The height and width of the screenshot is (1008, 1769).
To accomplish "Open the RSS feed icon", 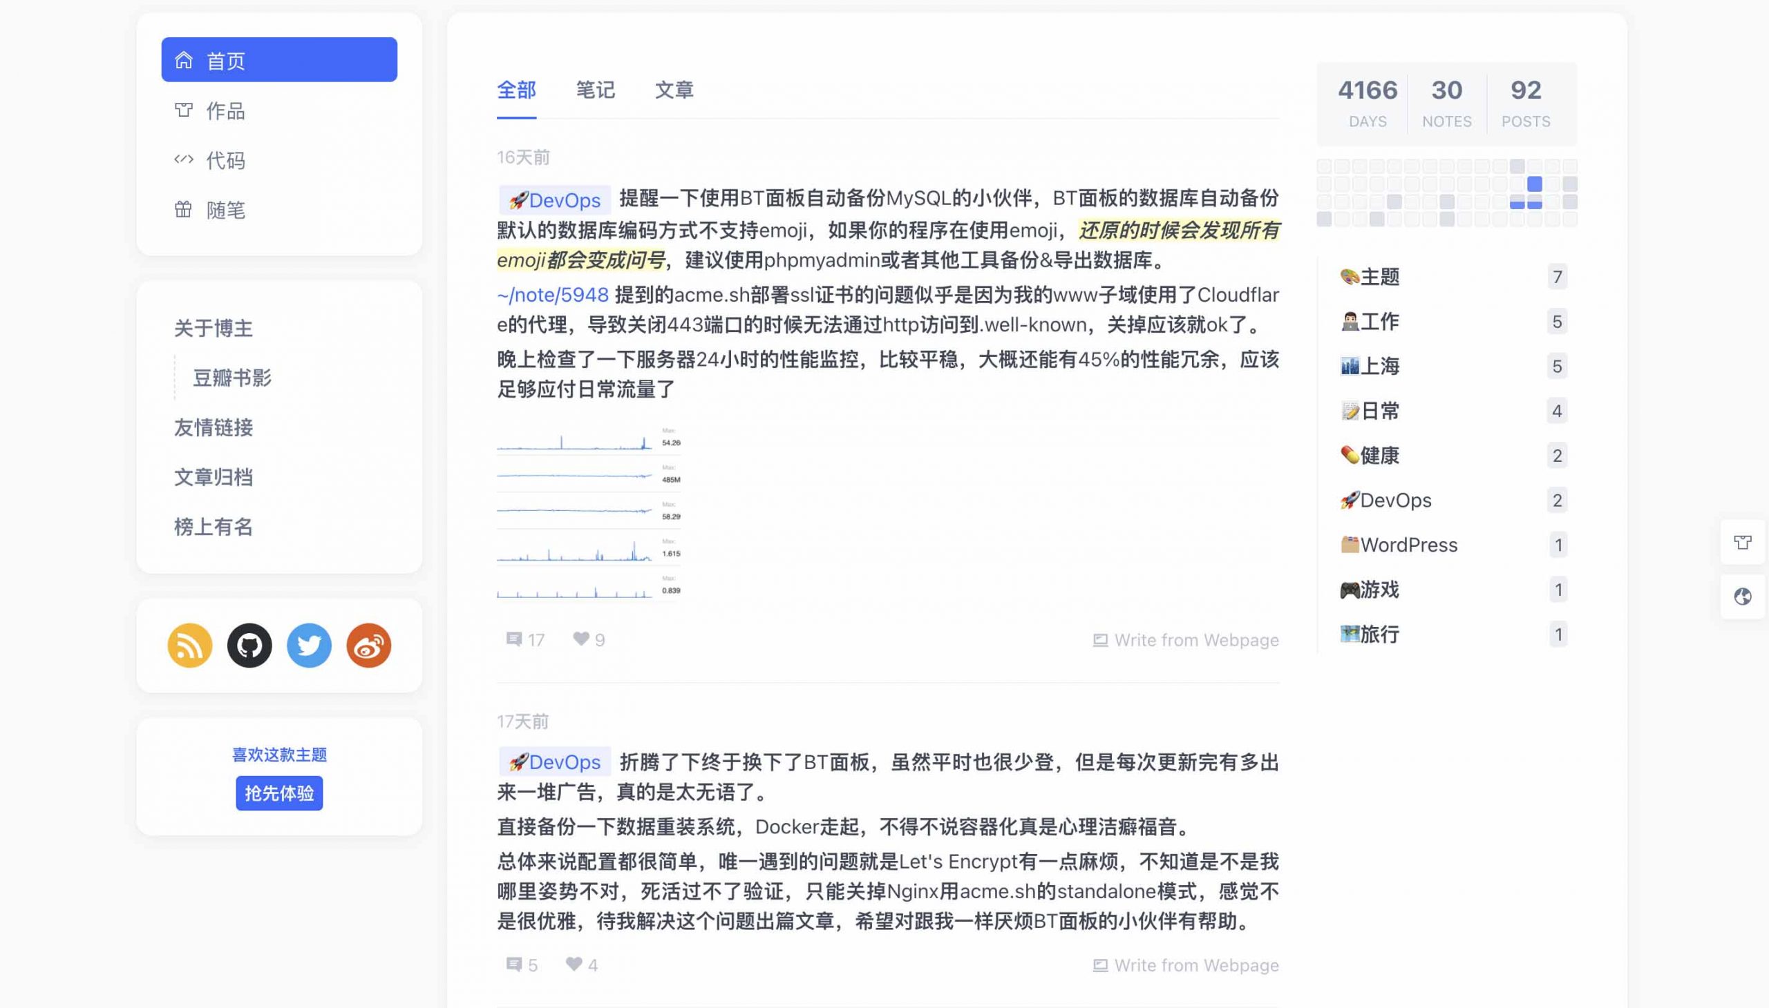I will (x=189, y=646).
